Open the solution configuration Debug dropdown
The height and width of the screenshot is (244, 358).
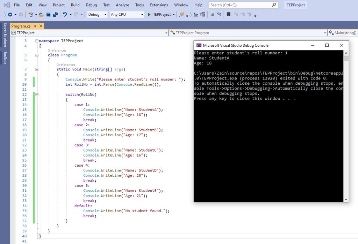coord(105,15)
